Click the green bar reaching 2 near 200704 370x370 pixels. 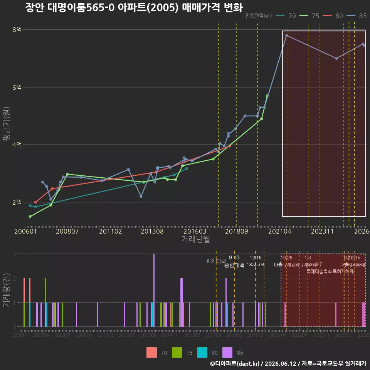click(45, 290)
